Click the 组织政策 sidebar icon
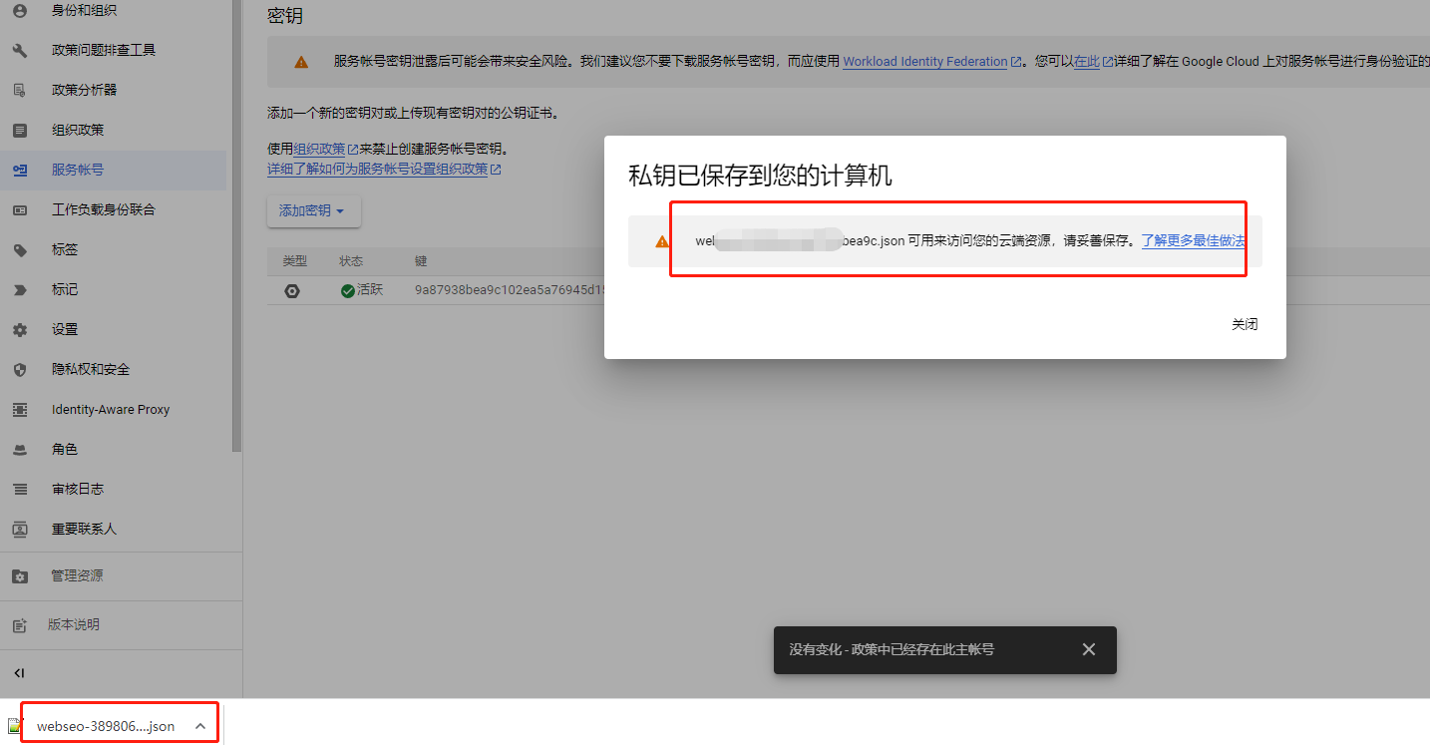Screen dimensions: 1430x745 (x=19, y=131)
